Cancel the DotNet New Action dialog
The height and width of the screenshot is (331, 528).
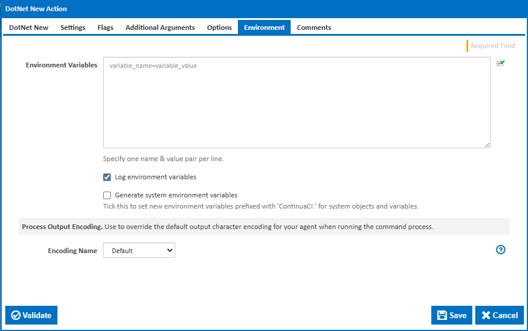point(499,315)
